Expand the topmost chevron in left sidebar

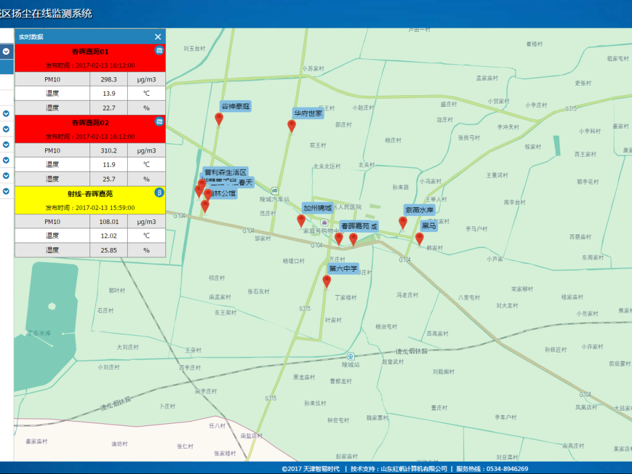pyautogui.click(x=6, y=51)
